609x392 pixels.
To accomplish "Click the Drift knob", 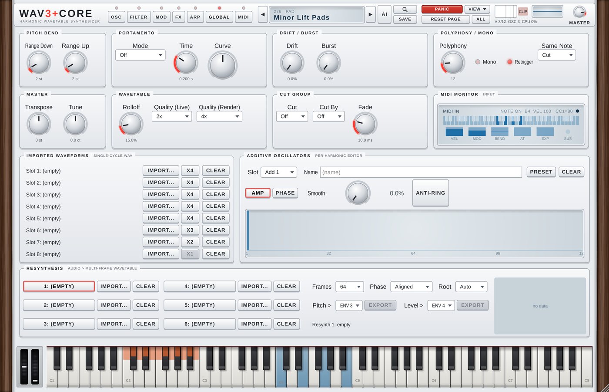I will click(x=292, y=63).
